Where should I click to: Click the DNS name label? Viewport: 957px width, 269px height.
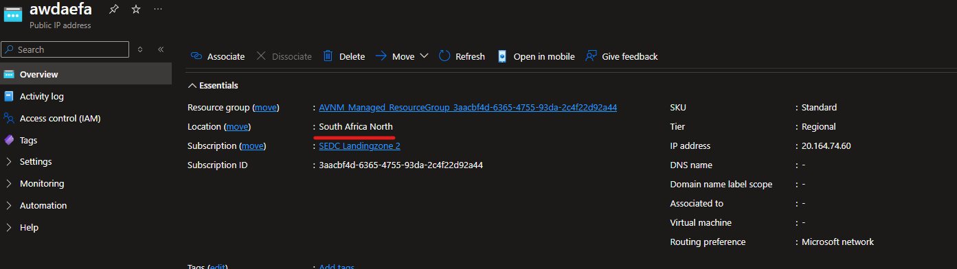coord(691,165)
